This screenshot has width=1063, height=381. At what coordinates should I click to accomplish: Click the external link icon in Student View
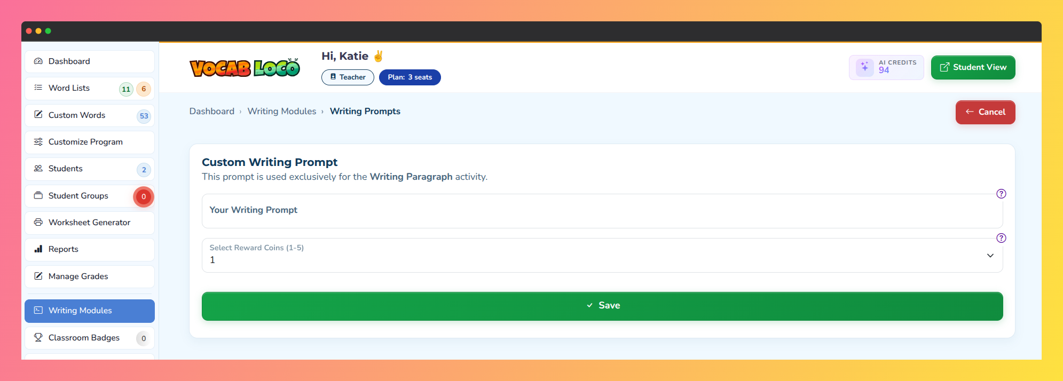(x=944, y=67)
